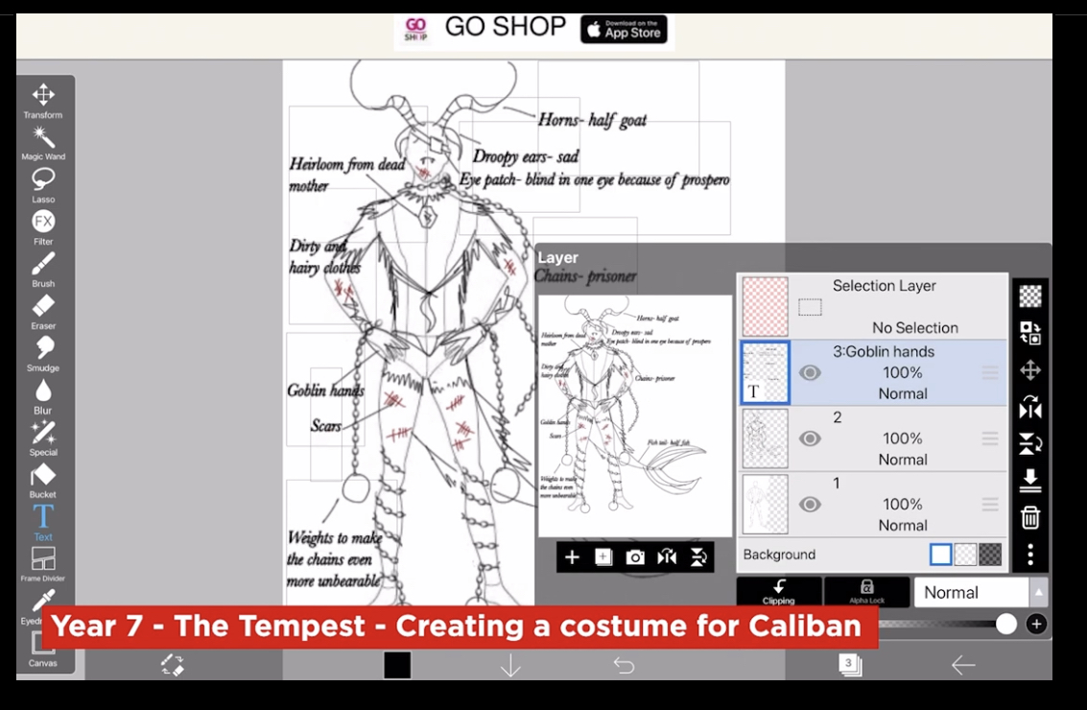Screen dimensions: 1087x710
Task: Click the layer preview image
Action: (635, 416)
